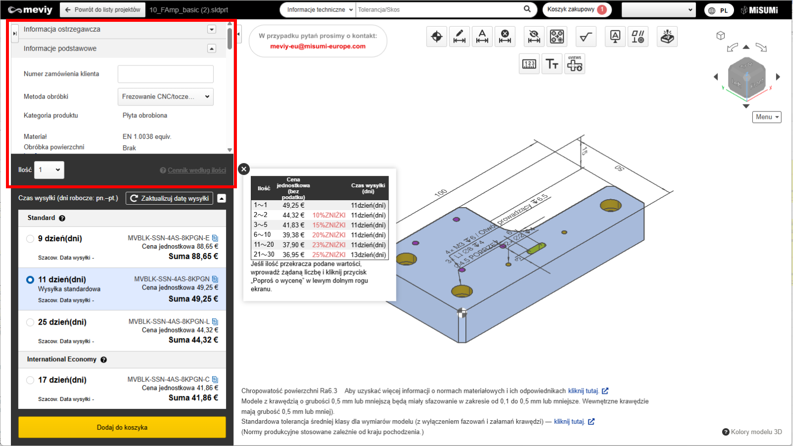Open the Metoda obróbki dropdown
This screenshot has width=793, height=446.
click(x=166, y=97)
